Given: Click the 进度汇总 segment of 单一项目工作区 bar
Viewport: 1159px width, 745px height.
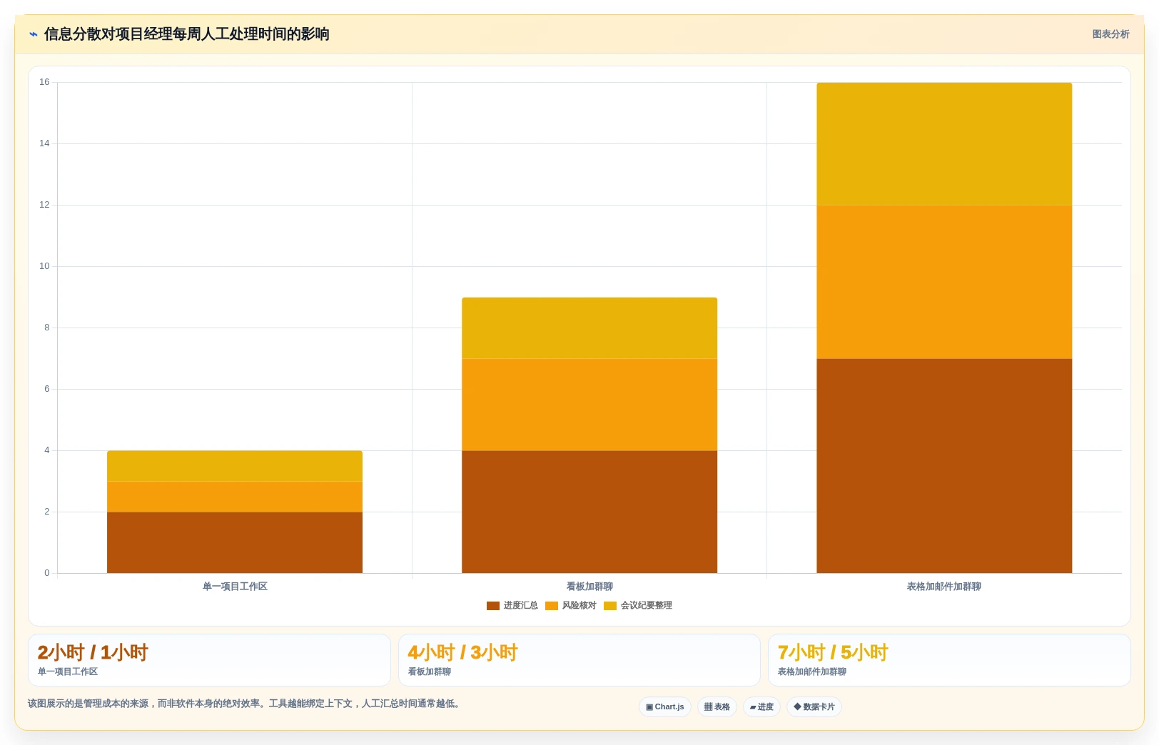Looking at the screenshot, I should (235, 542).
